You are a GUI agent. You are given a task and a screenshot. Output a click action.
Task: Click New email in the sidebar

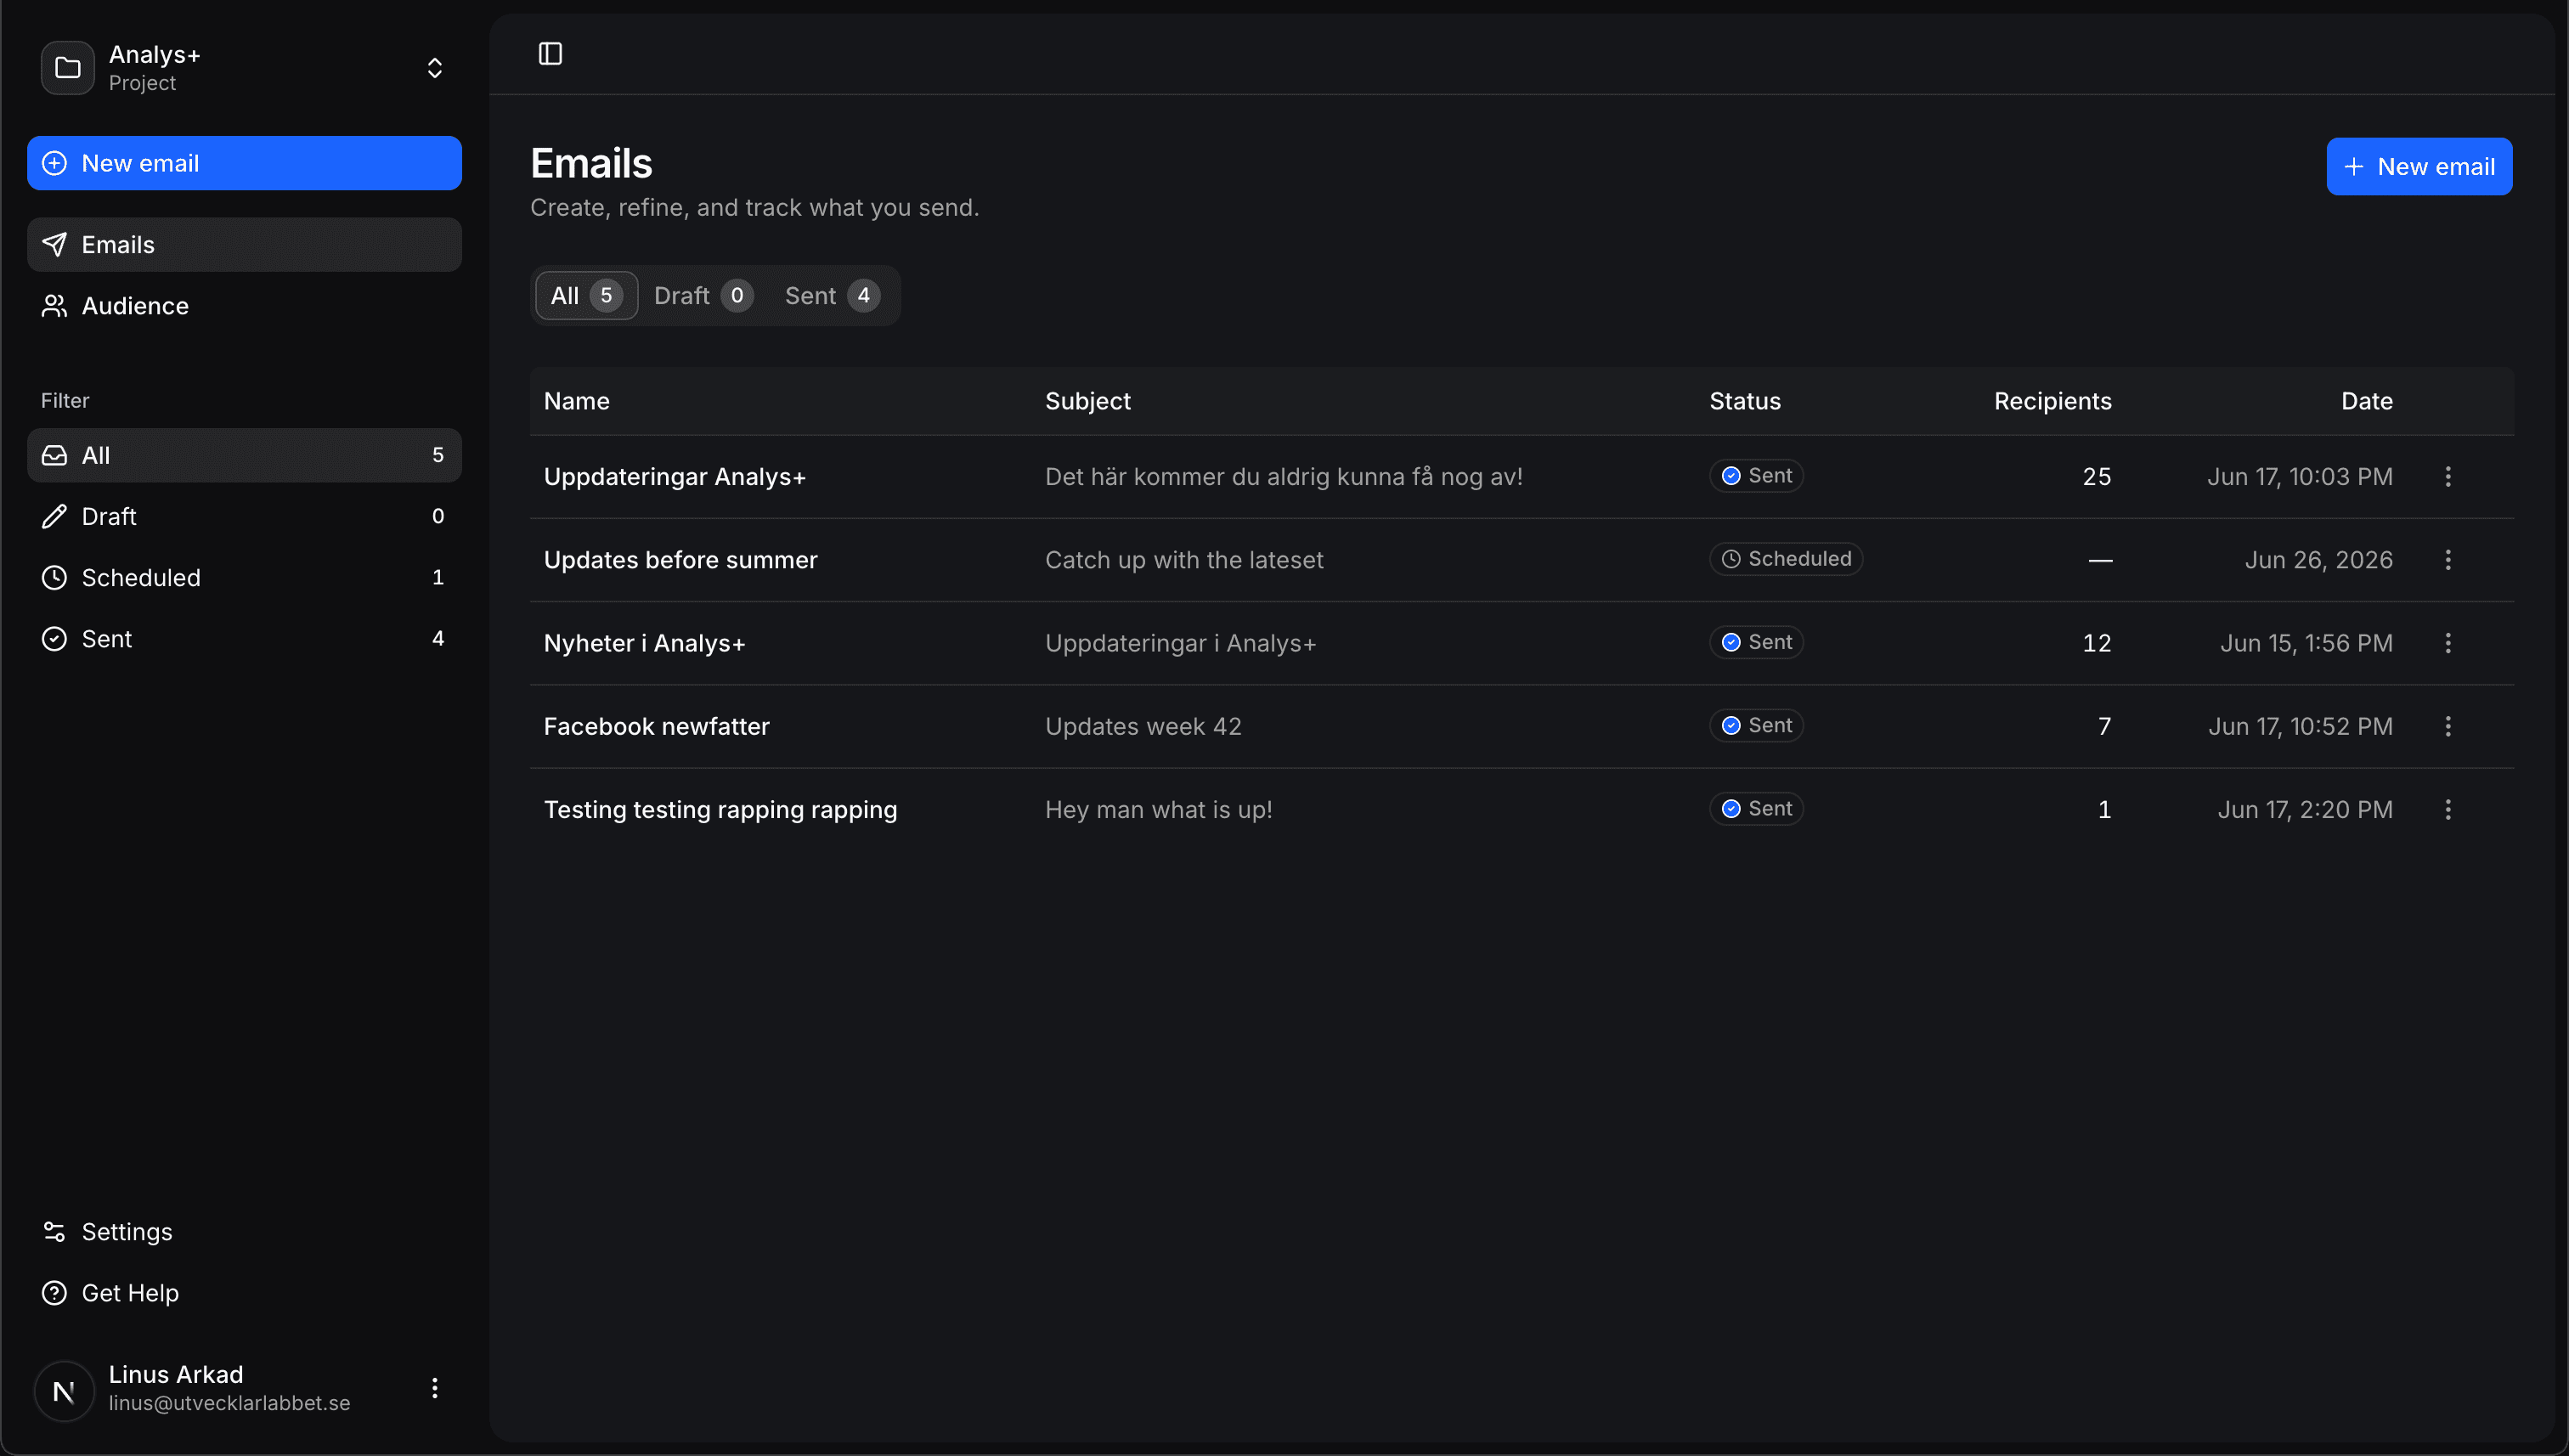click(244, 163)
